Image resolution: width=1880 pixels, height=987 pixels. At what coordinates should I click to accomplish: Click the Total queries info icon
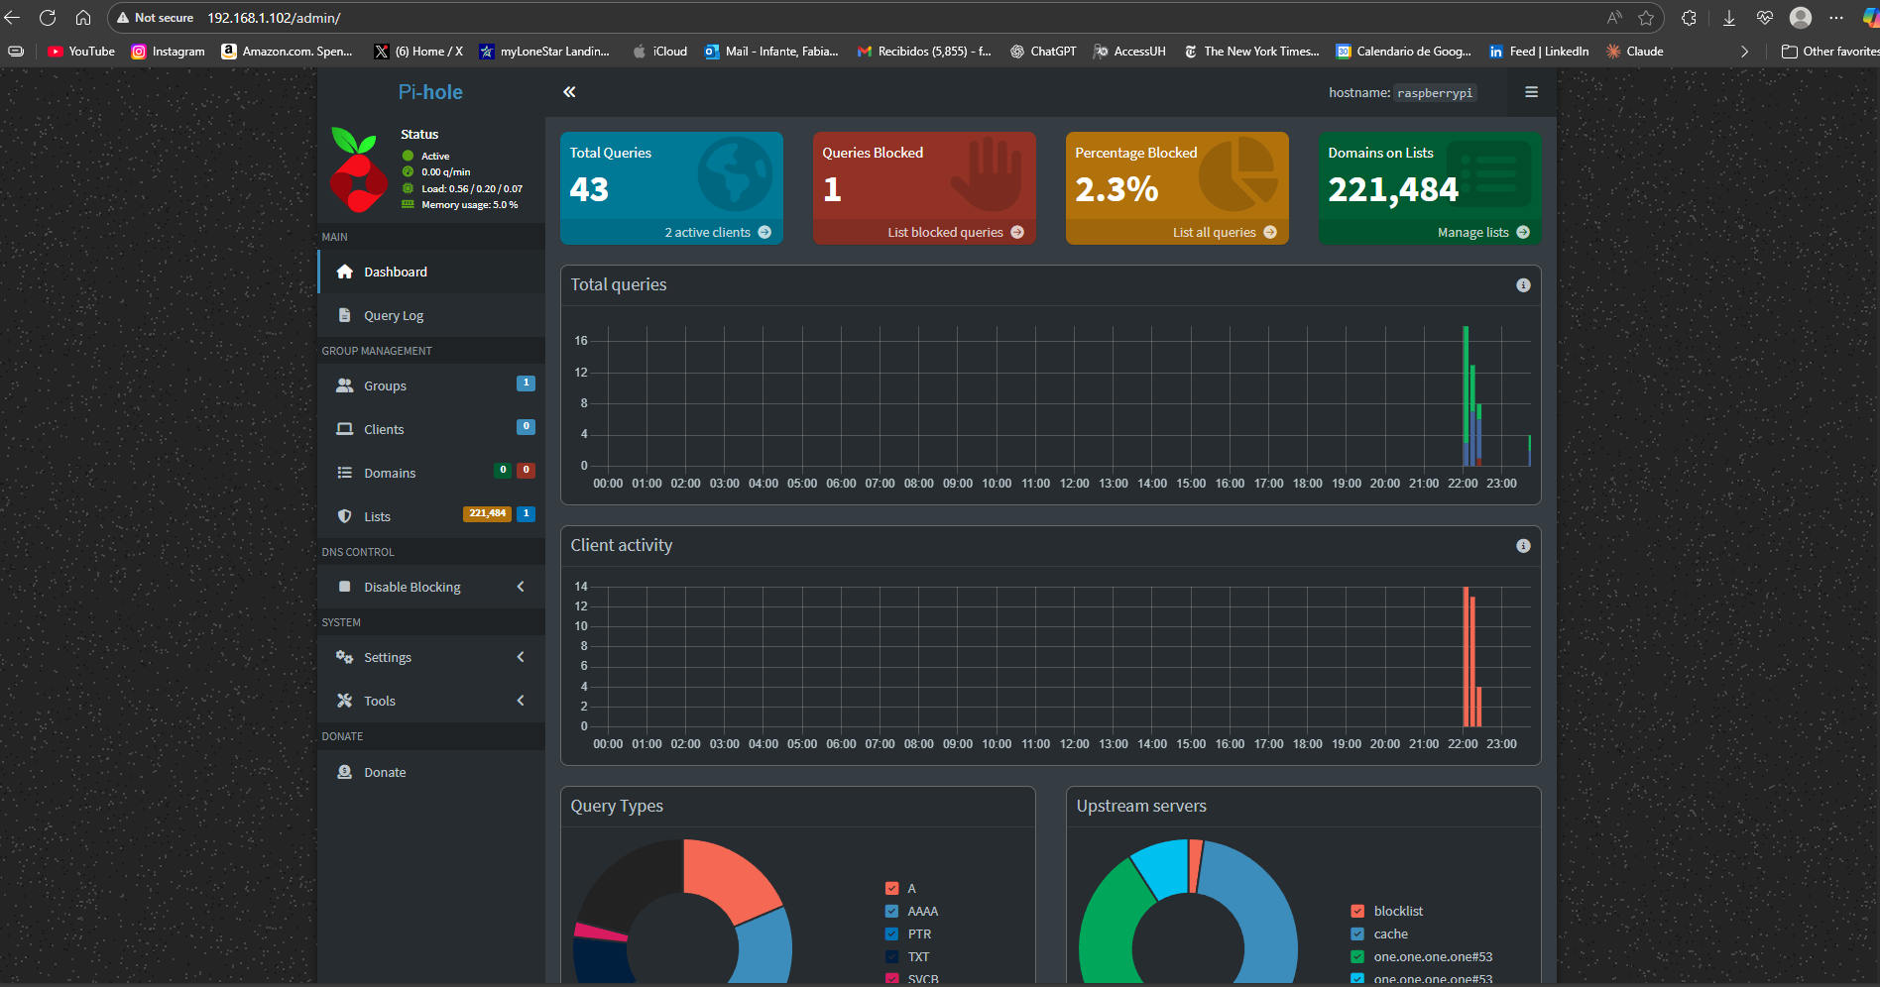pyautogui.click(x=1523, y=285)
